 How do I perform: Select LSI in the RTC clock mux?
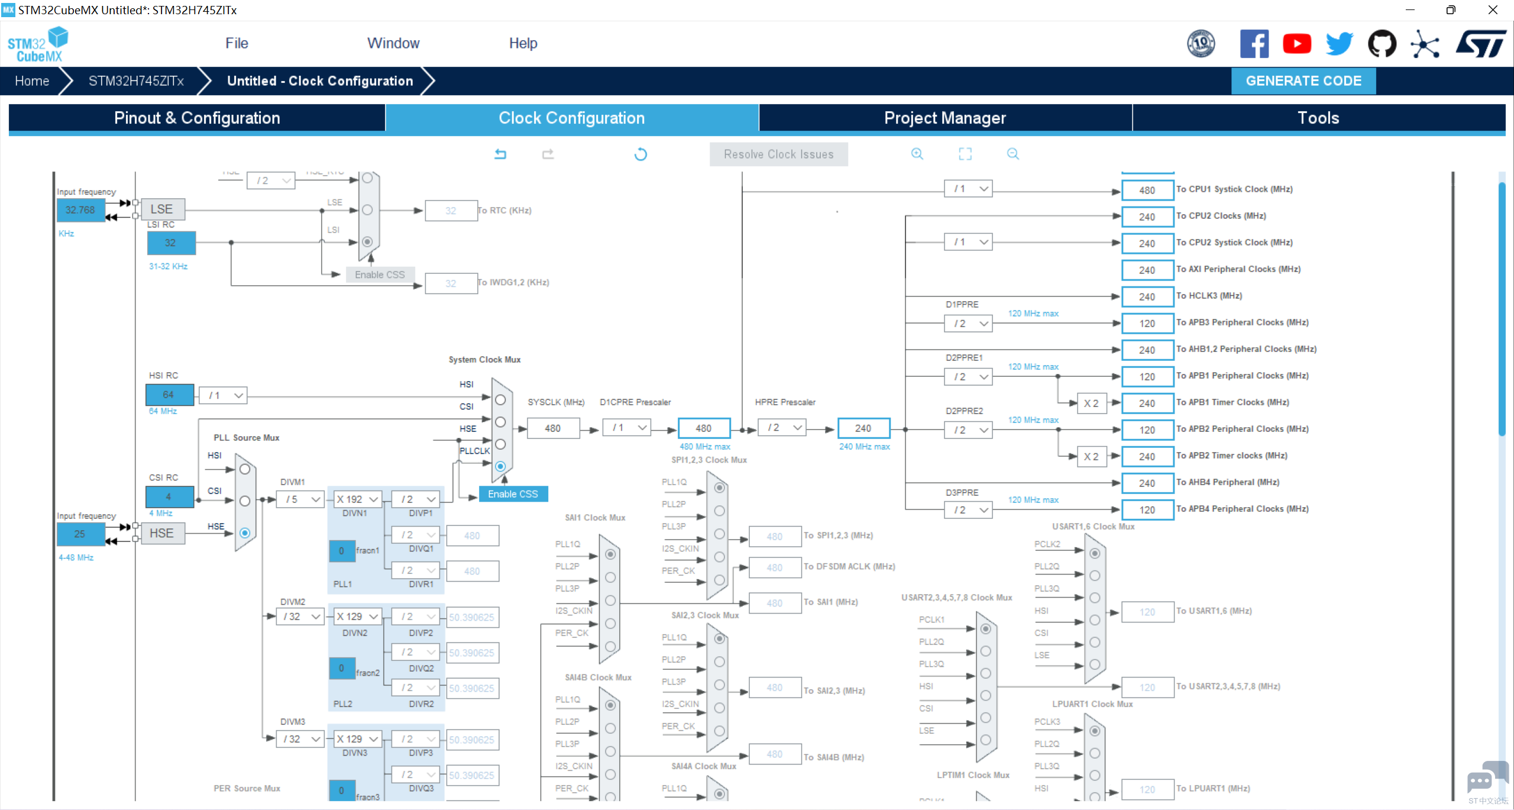367,241
